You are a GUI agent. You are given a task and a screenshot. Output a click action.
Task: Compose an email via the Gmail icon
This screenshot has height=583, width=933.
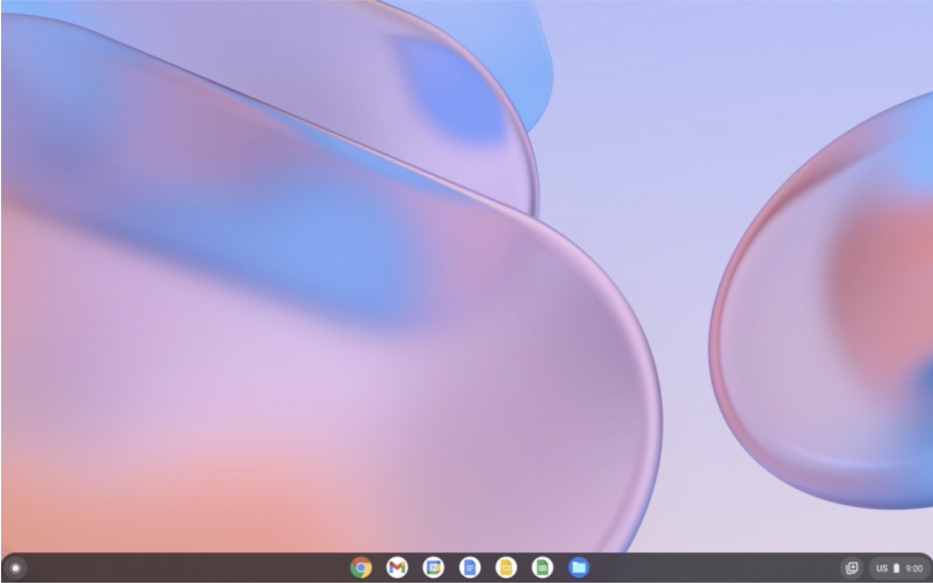397,567
